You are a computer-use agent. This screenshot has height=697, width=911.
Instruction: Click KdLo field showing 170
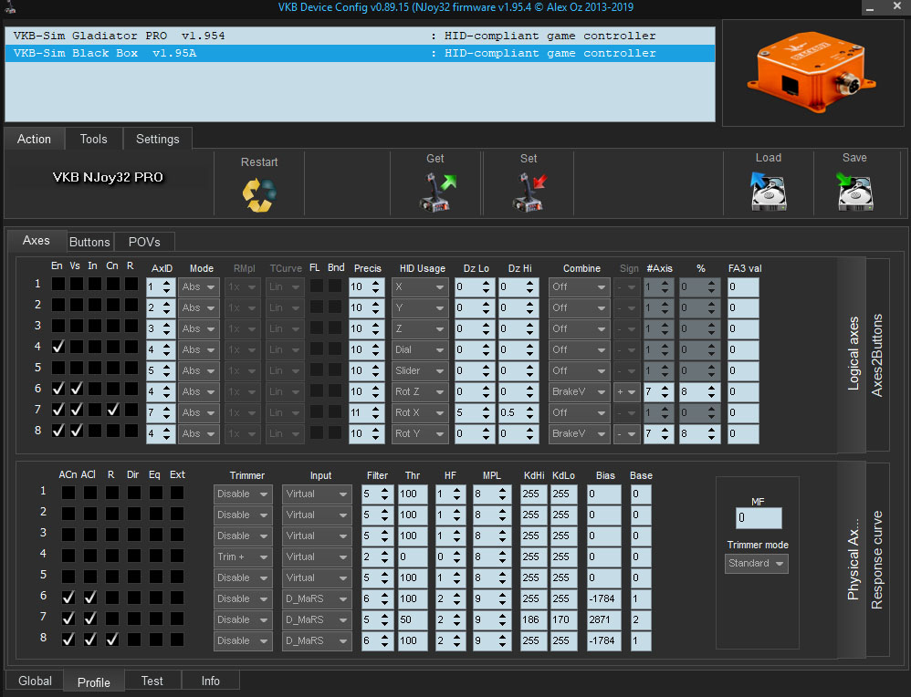tap(563, 619)
